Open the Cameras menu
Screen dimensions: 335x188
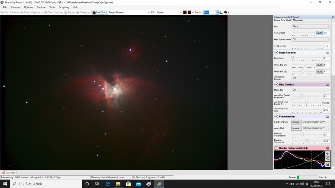pos(15,7)
